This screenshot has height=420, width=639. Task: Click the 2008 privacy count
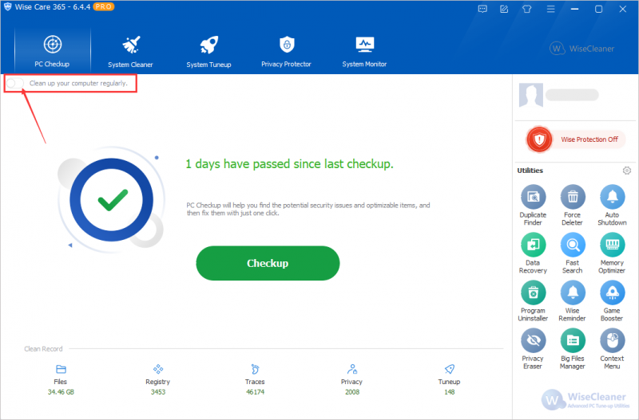(x=352, y=392)
